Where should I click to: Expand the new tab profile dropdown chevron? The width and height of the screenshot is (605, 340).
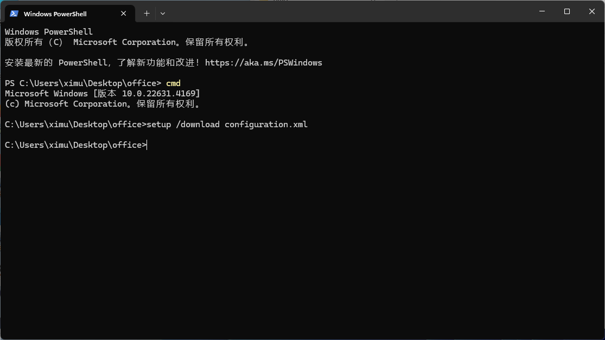163,14
